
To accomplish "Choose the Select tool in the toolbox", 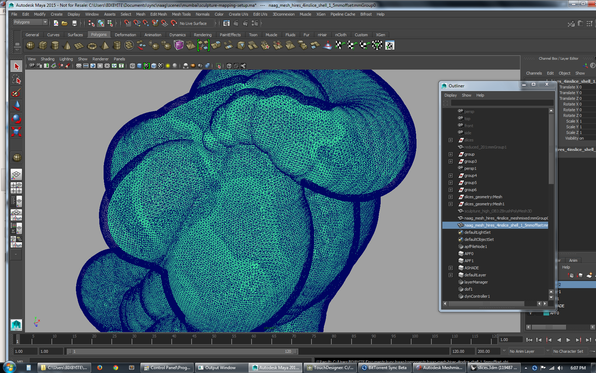I will point(16,66).
